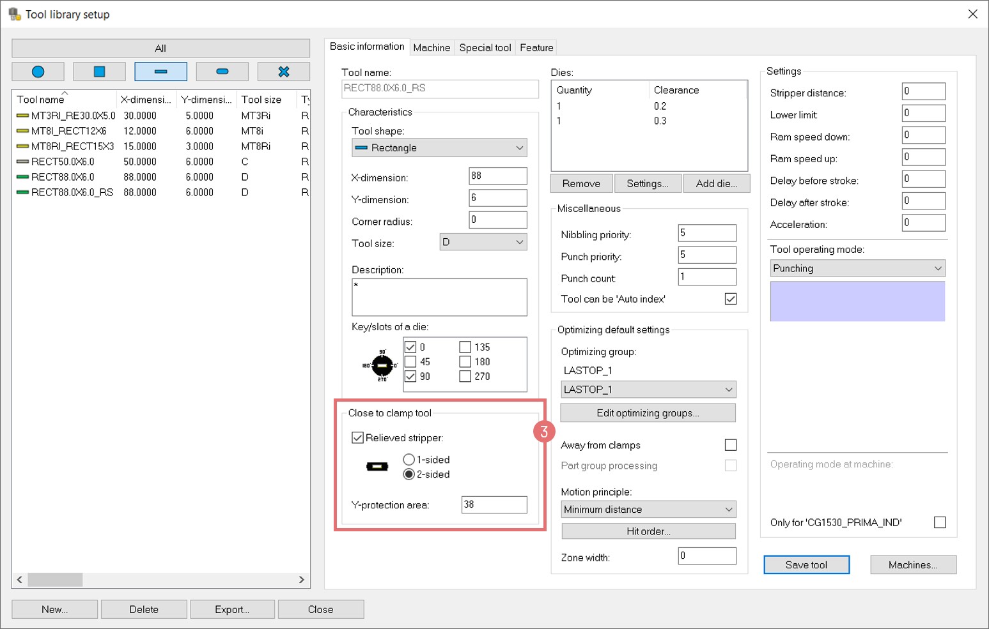Select the MT3RI_RE30.0X5.0 tool row icon
989x629 pixels.
(22, 116)
